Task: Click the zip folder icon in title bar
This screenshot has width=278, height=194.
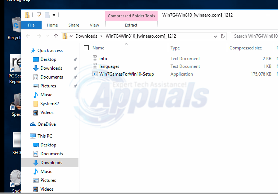Action: tap(27, 15)
